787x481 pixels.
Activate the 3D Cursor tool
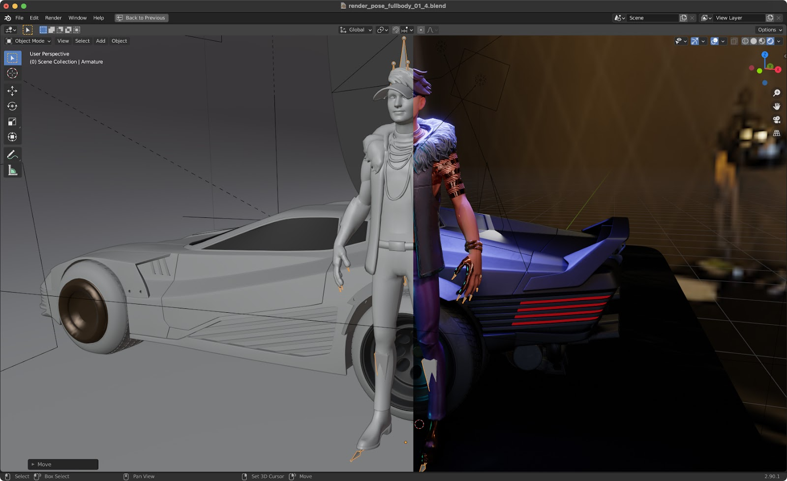(12, 73)
